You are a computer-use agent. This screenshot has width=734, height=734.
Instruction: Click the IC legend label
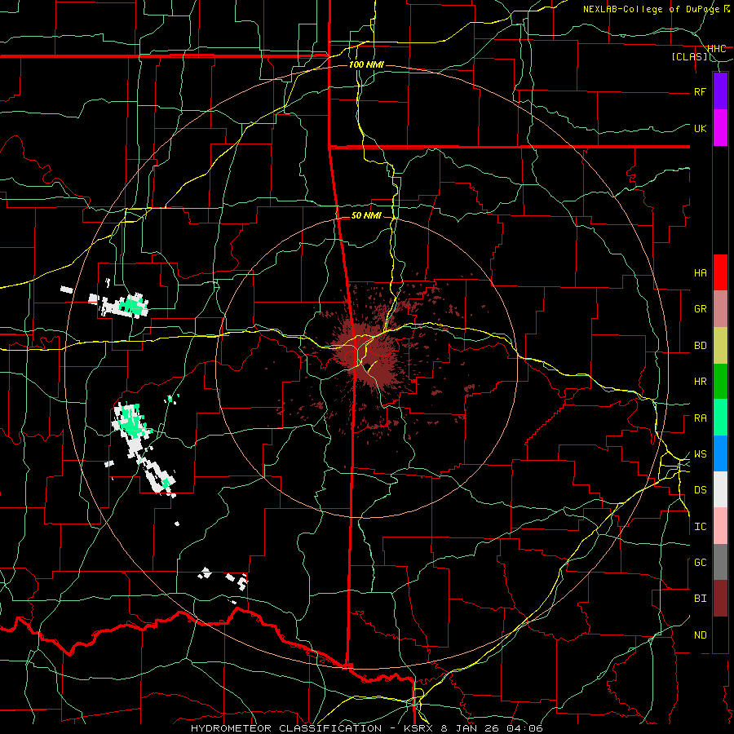[700, 527]
